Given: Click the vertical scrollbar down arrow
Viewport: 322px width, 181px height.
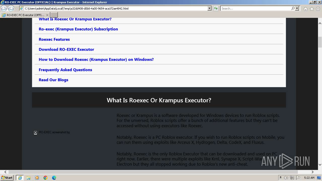Looking at the screenshot, I should click(x=320, y=165).
